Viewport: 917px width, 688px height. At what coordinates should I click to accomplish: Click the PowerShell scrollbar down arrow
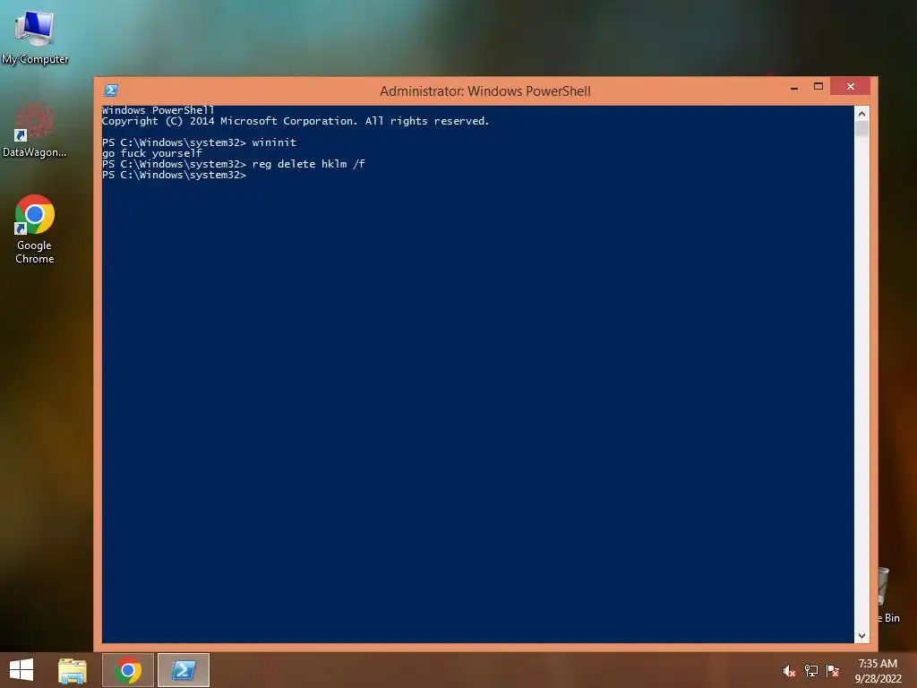(x=861, y=635)
